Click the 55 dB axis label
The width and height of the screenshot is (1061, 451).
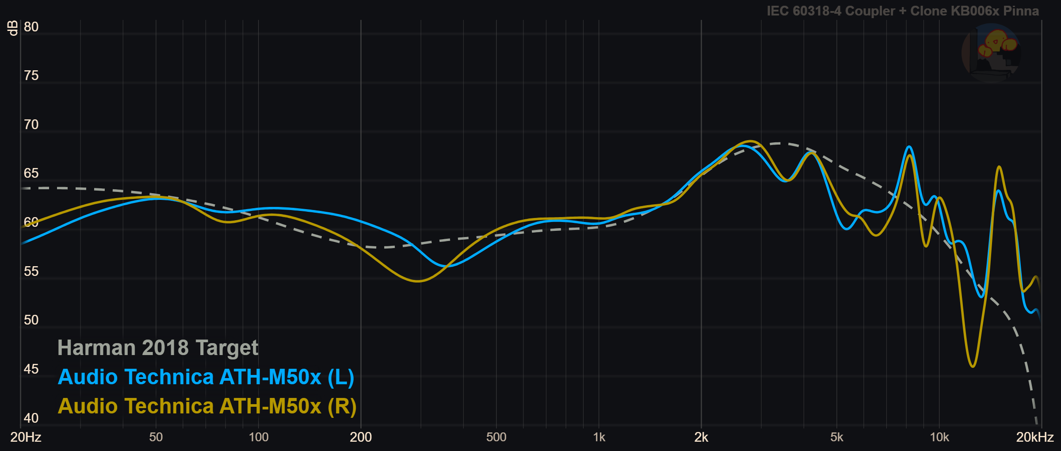tap(31, 271)
